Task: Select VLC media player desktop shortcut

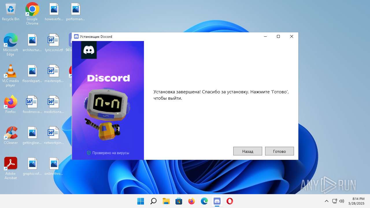Action: click(11, 76)
